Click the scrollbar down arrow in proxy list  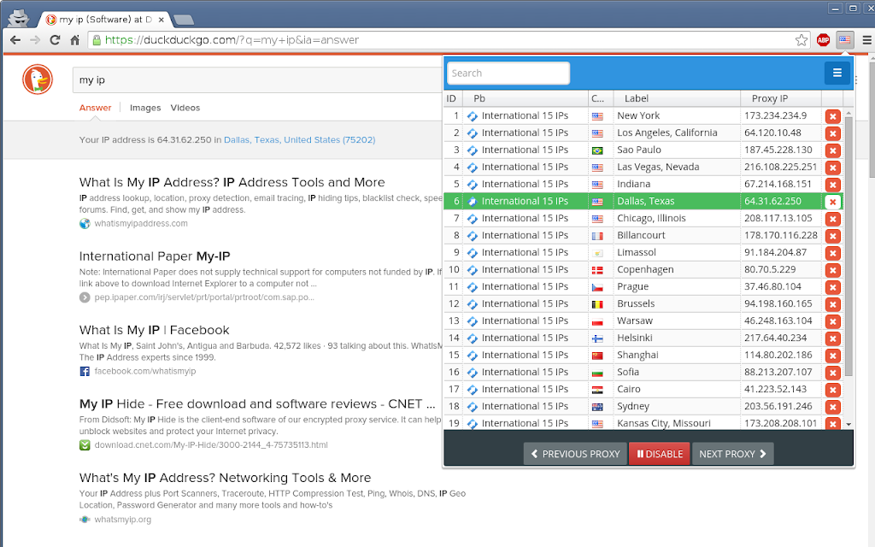pos(849,424)
